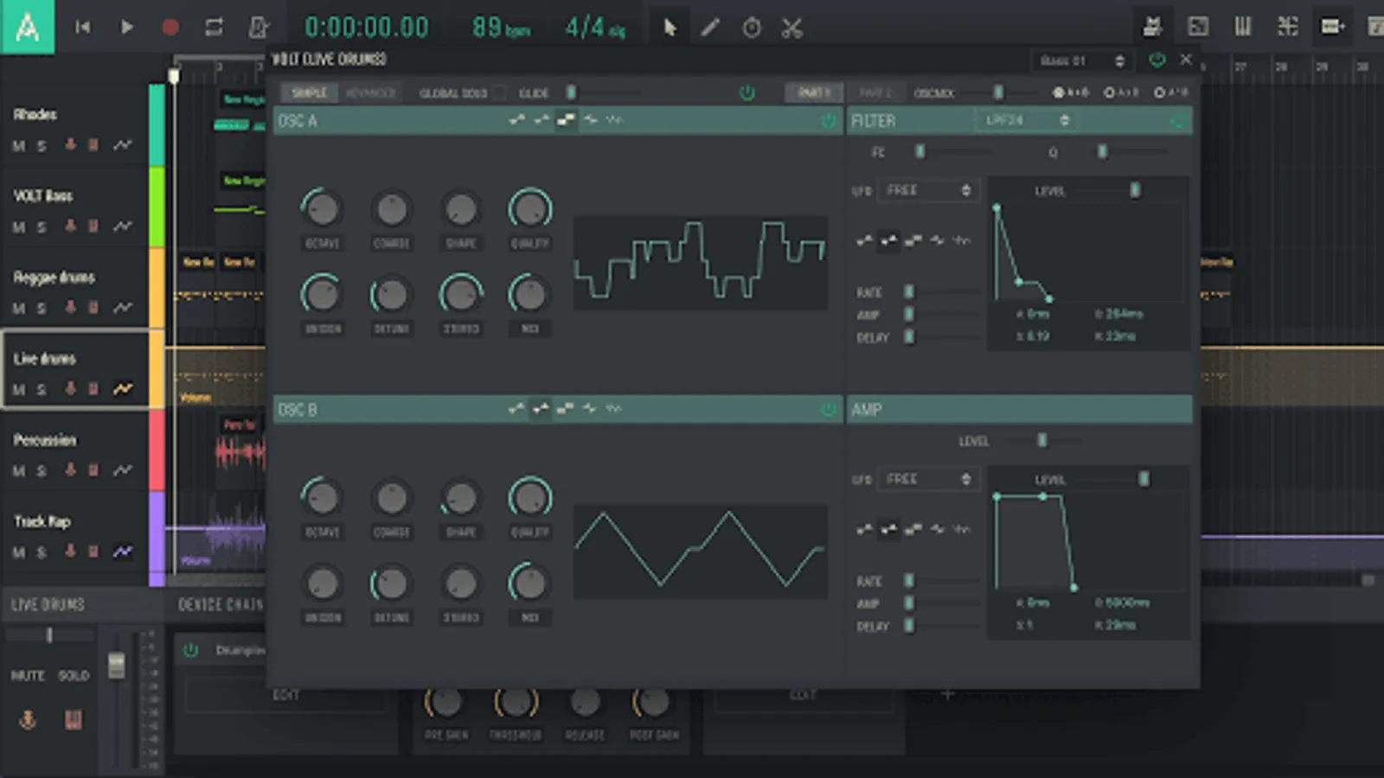This screenshot has height=778, width=1384.
Task: Toggle the Filter power button
Action: point(1177,121)
